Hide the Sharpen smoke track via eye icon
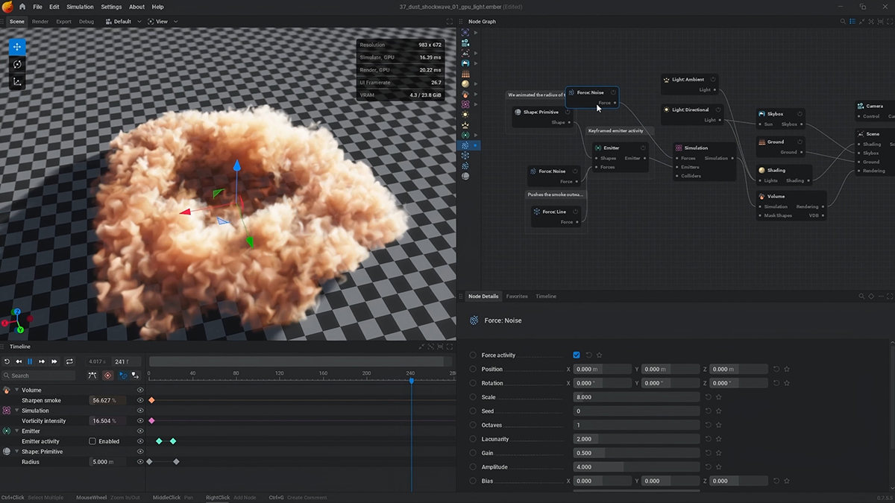Viewport: 895px width, 503px height. point(139,400)
